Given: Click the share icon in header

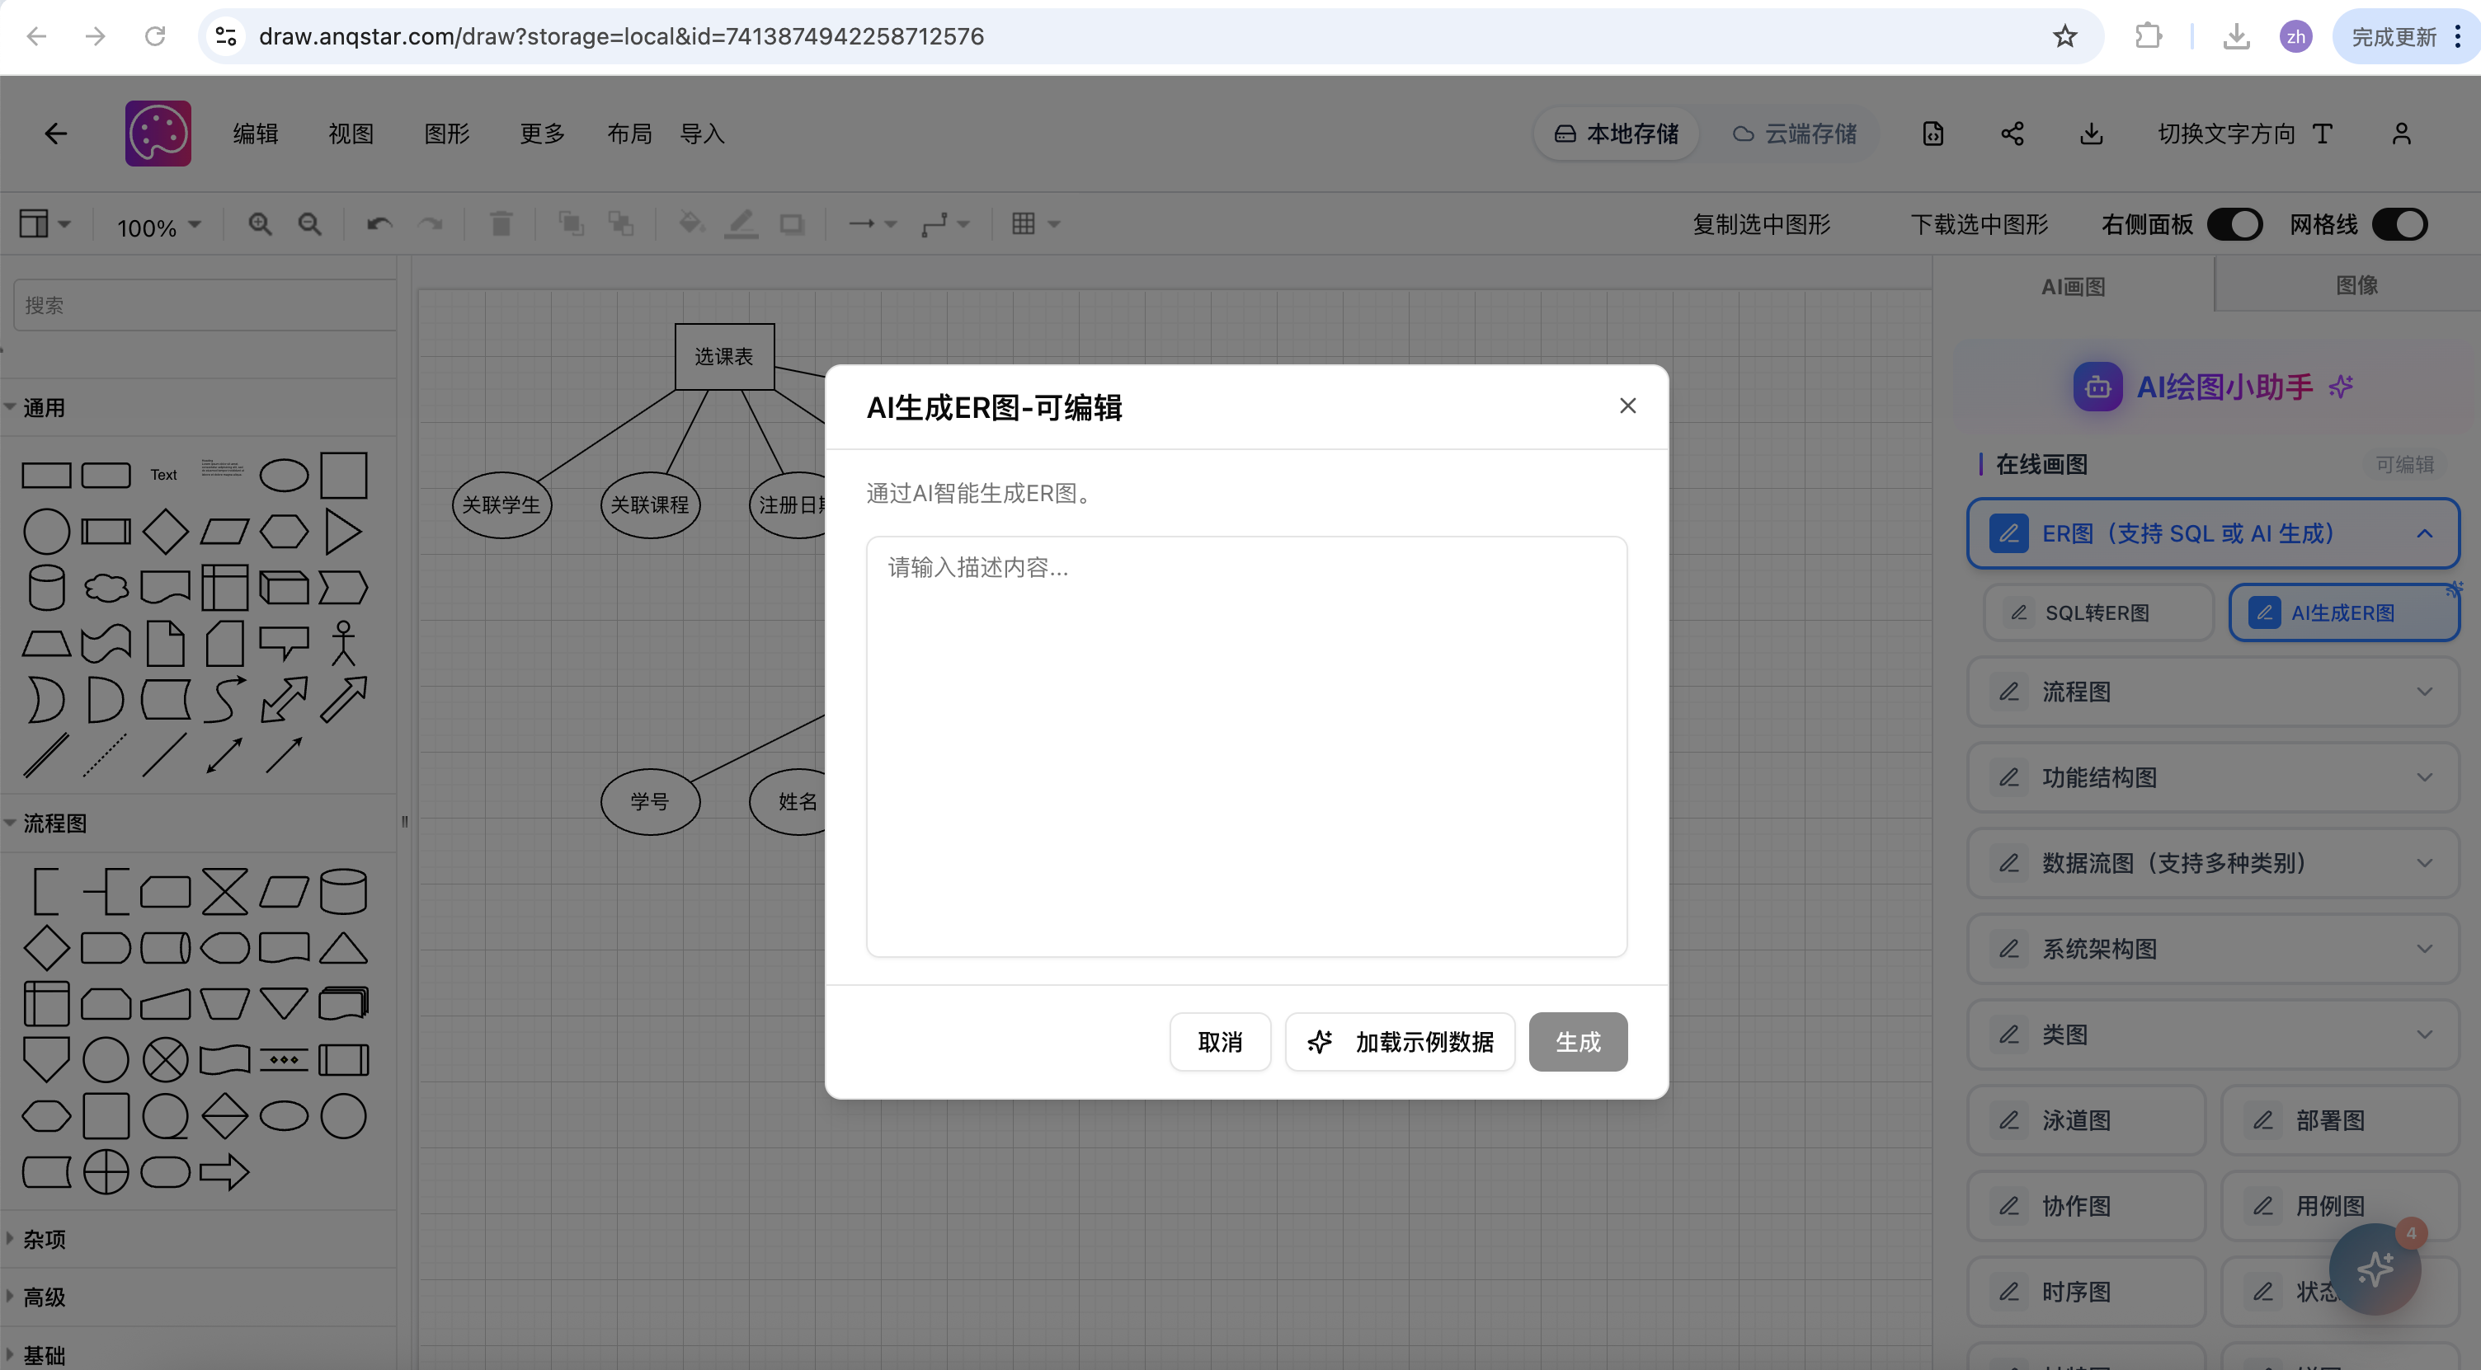Looking at the screenshot, I should click(2012, 134).
